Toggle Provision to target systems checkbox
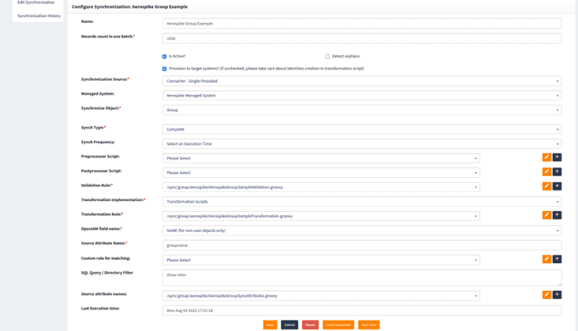This screenshot has width=578, height=331. 164,69
